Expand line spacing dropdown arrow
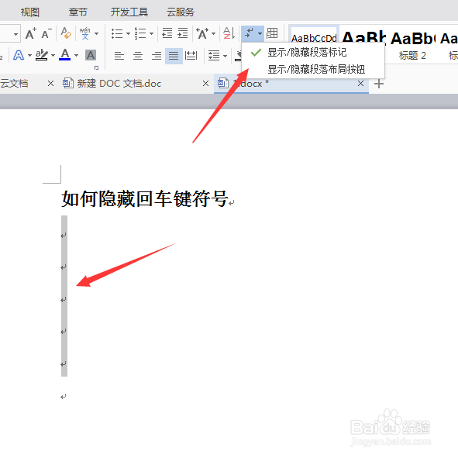This screenshot has width=458, height=458. pyautogui.click(x=225, y=56)
